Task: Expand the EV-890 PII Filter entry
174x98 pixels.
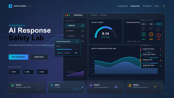Action: (x=142, y=60)
